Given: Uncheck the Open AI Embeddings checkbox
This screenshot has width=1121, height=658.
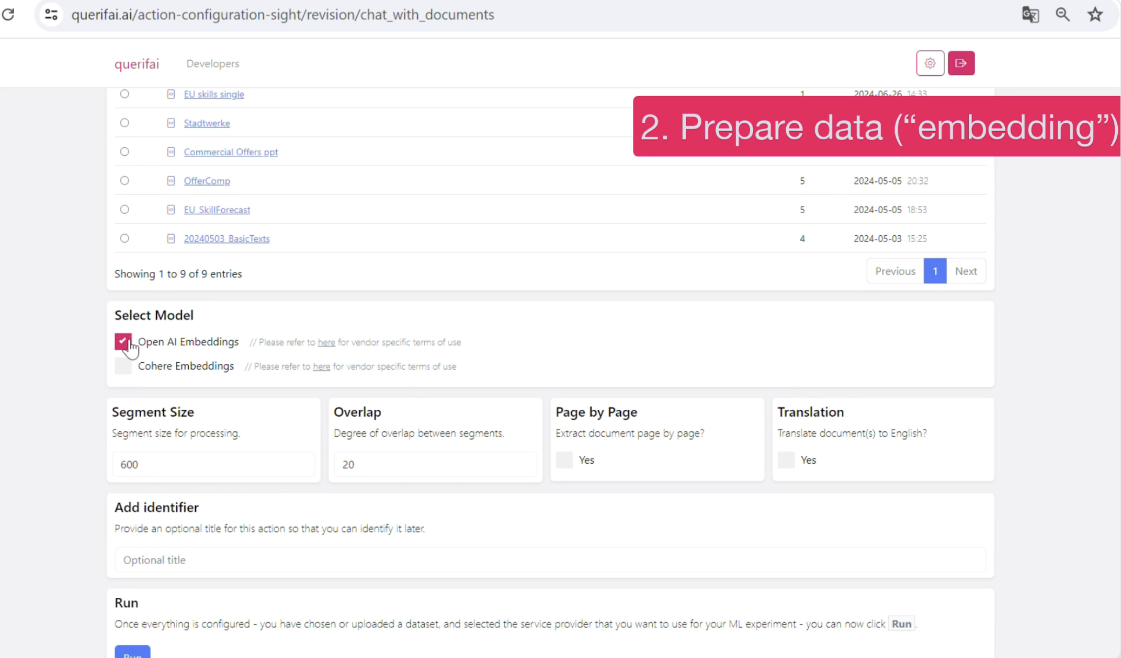Looking at the screenshot, I should [x=123, y=342].
